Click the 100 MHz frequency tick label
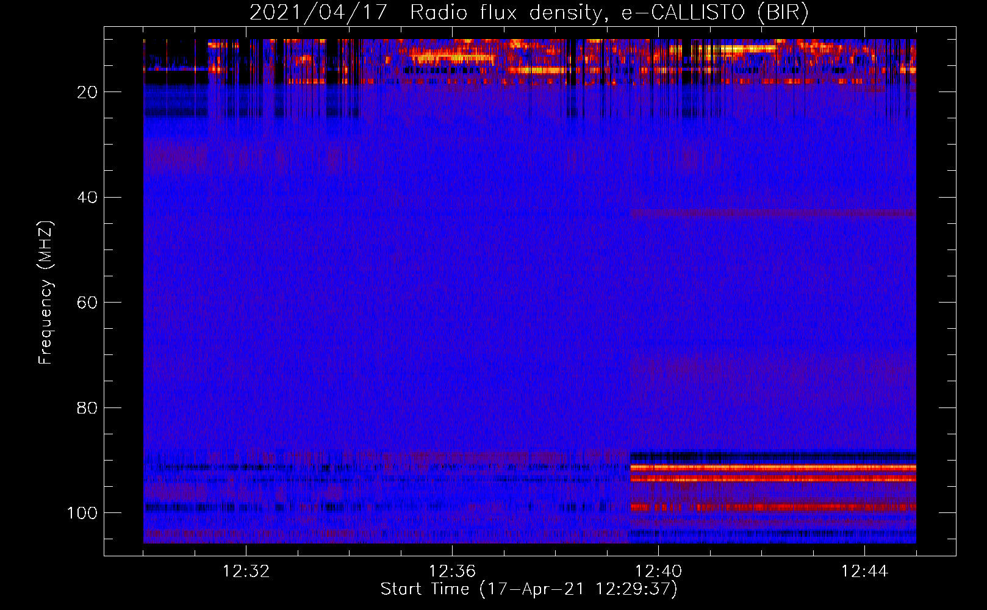The width and height of the screenshot is (987, 610). [x=82, y=513]
